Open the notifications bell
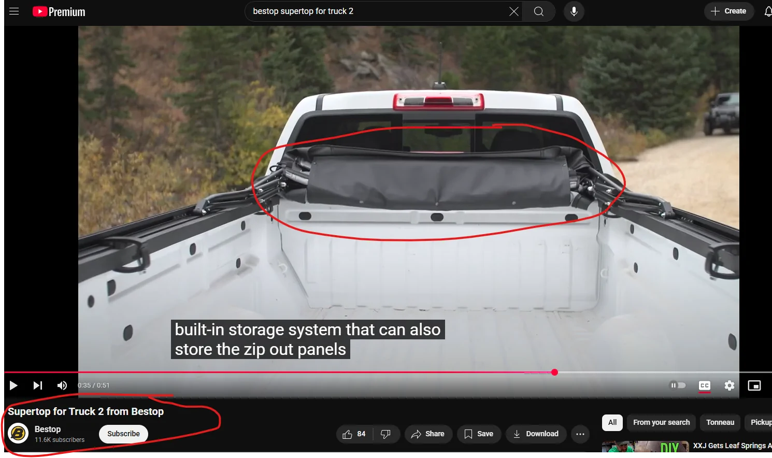 tap(768, 11)
